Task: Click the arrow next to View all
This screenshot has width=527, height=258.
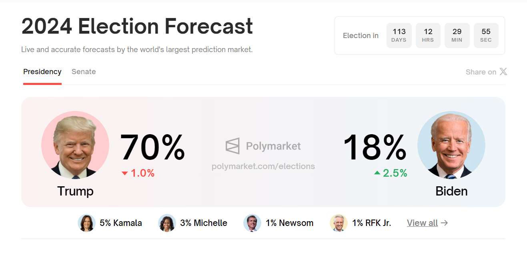Action: (444, 223)
